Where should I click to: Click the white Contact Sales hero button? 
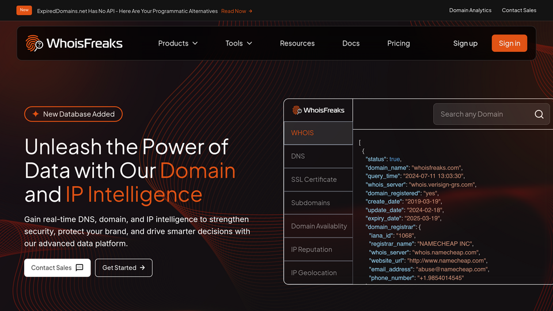(x=58, y=268)
